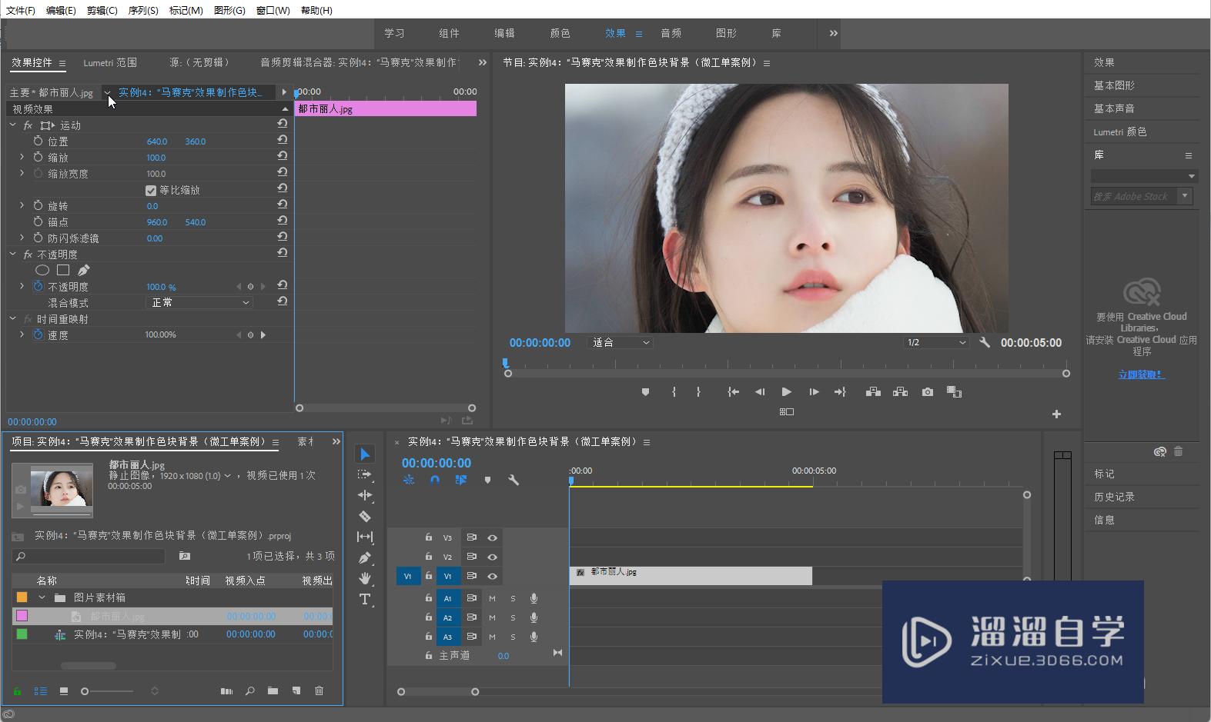Click the 立即获取 link
1211x722 pixels.
pos(1141,374)
